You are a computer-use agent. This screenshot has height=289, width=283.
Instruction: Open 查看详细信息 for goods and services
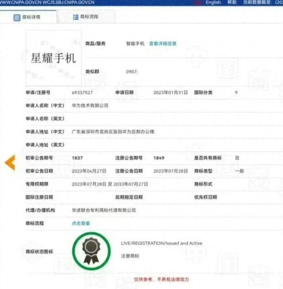click(x=163, y=44)
